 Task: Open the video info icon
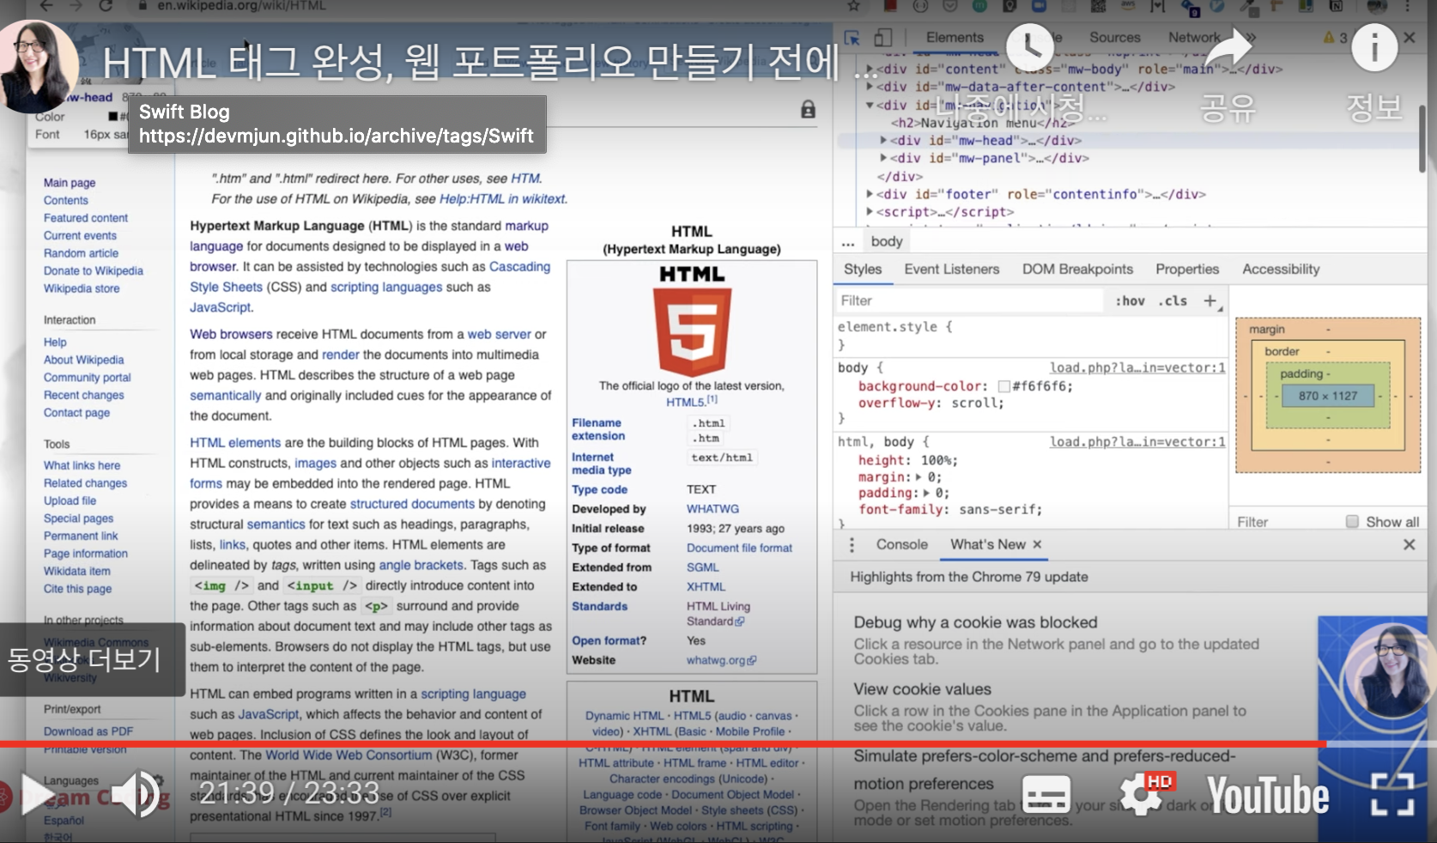point(1374,47)
